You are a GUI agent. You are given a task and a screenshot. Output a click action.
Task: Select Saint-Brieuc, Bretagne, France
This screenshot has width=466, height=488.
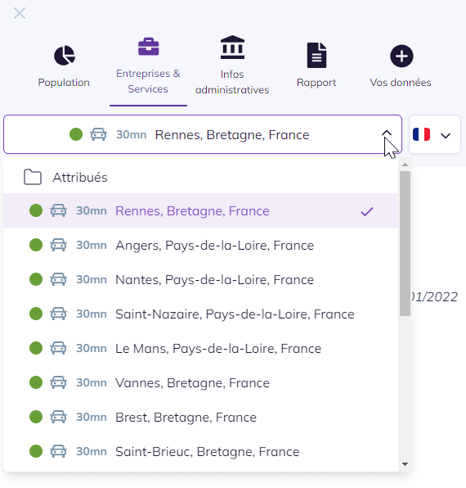click(200, 451)
